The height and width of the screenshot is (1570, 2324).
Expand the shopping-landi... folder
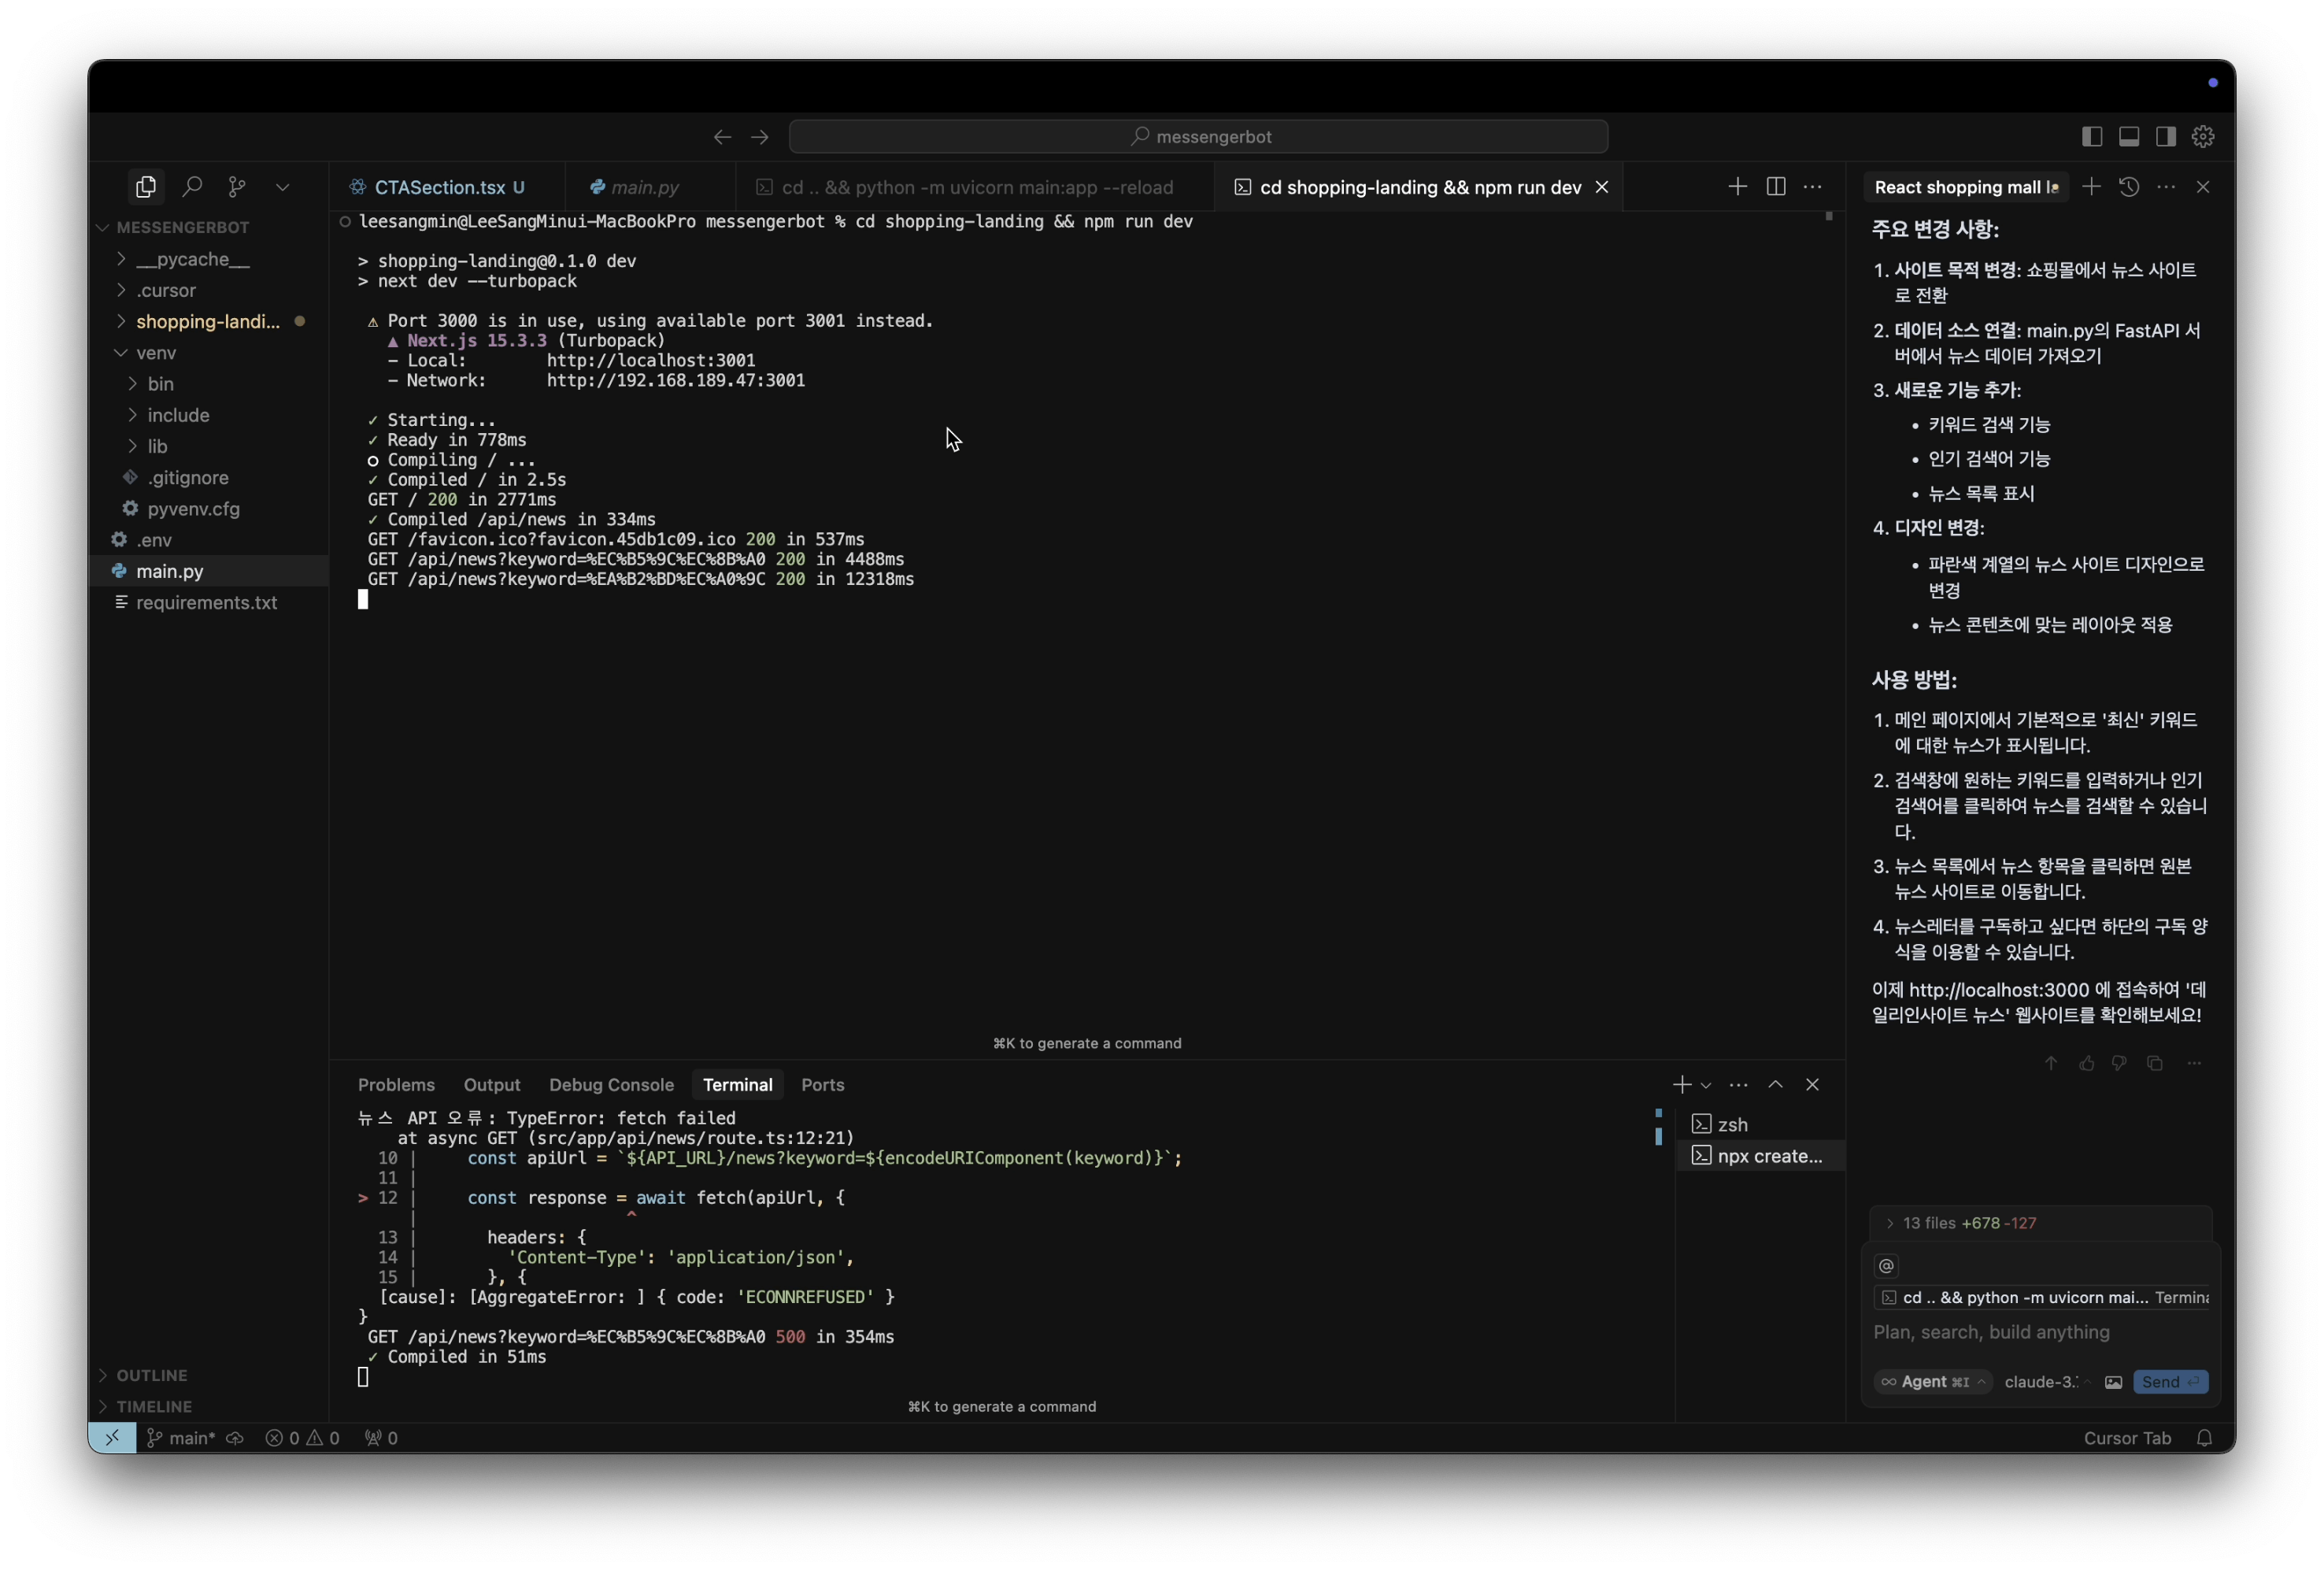coord(207,322)
